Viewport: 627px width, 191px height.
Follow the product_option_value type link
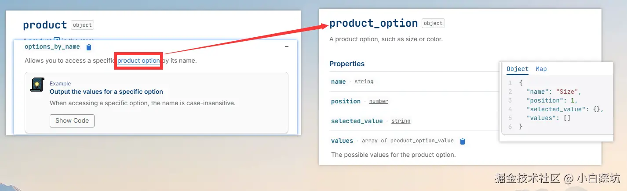(422, 141)
